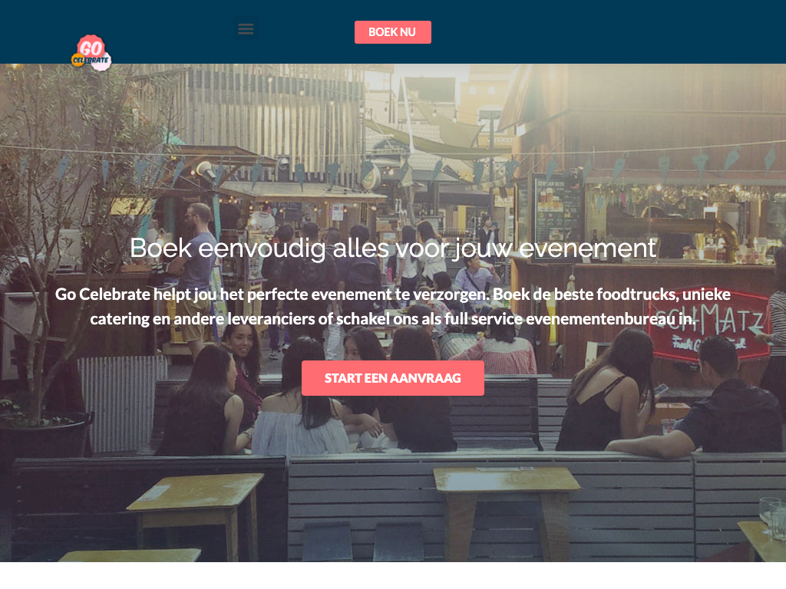Click the pink BOEK NU button
The height and width of the screenshot is (589, 786).
point(392,32)
